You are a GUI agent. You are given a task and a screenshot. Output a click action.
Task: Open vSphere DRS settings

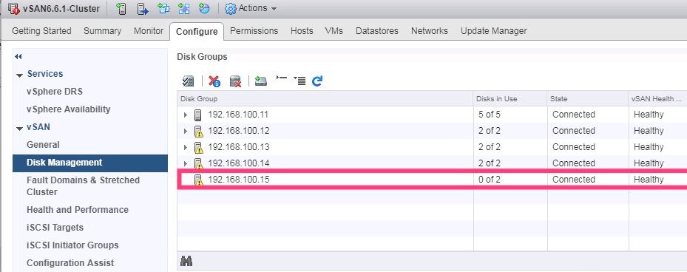click(x=55, y=92)
